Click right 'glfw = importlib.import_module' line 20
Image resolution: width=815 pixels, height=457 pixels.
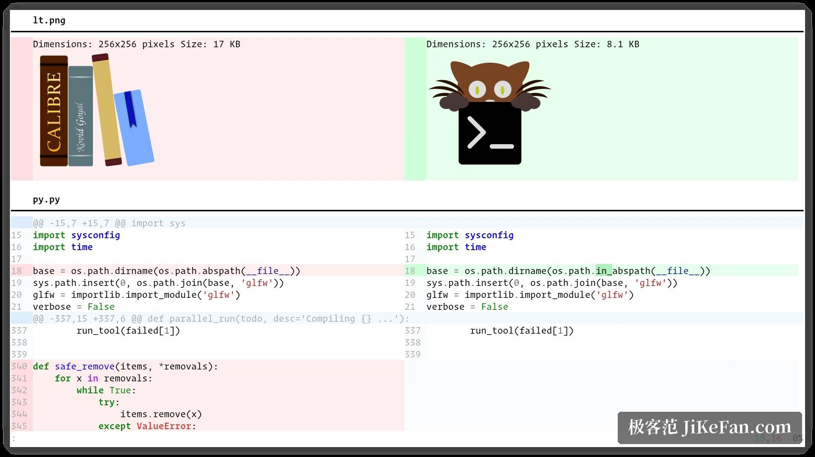[x=530, y=295]
